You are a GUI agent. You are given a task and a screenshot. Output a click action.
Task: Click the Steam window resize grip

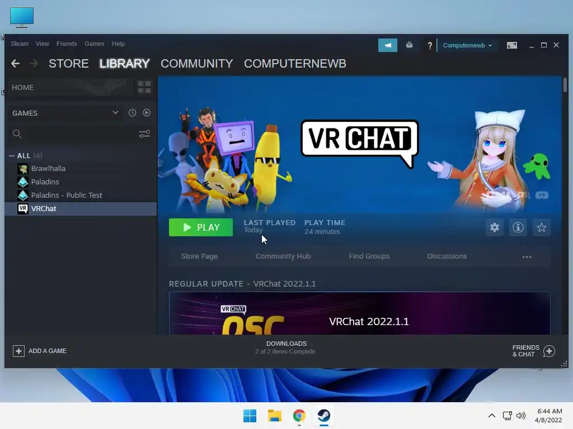[x=564, y=364]
